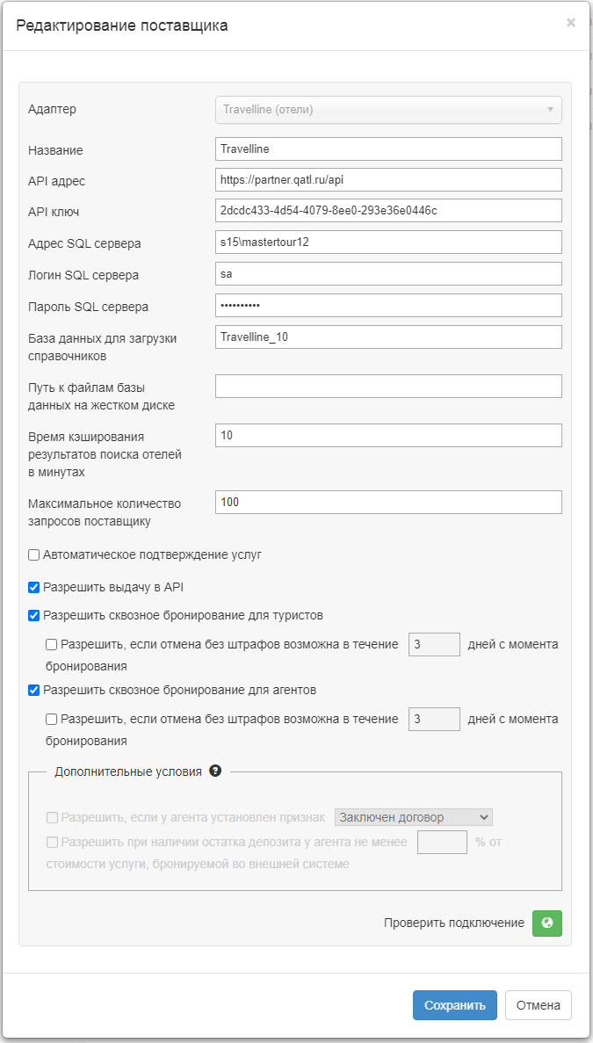Click the Сохранить button
The height and width of the screenshot is (1043, 593).
[454, 1005]
